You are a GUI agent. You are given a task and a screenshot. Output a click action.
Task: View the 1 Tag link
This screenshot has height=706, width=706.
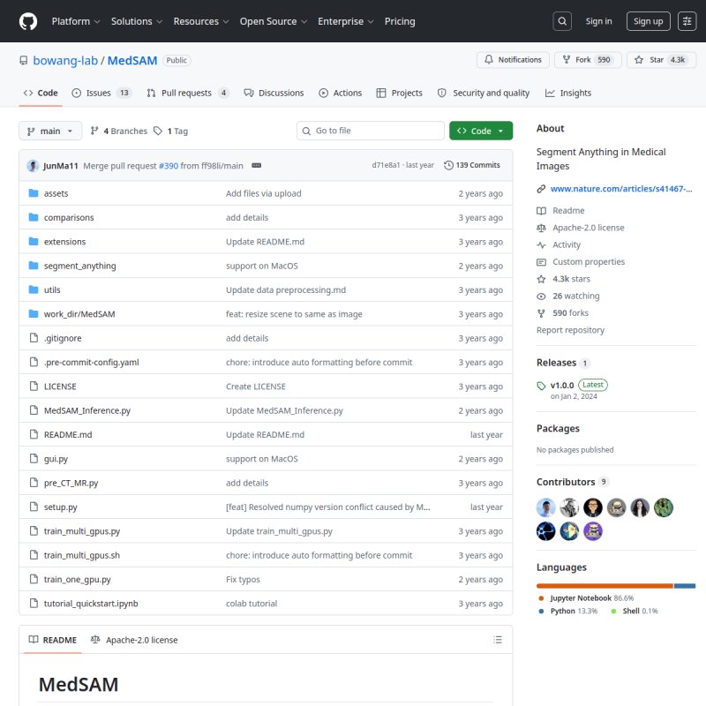point(171,131)
